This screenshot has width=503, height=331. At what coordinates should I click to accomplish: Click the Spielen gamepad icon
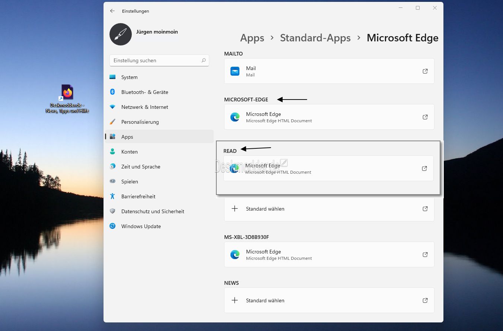[112, 182]
